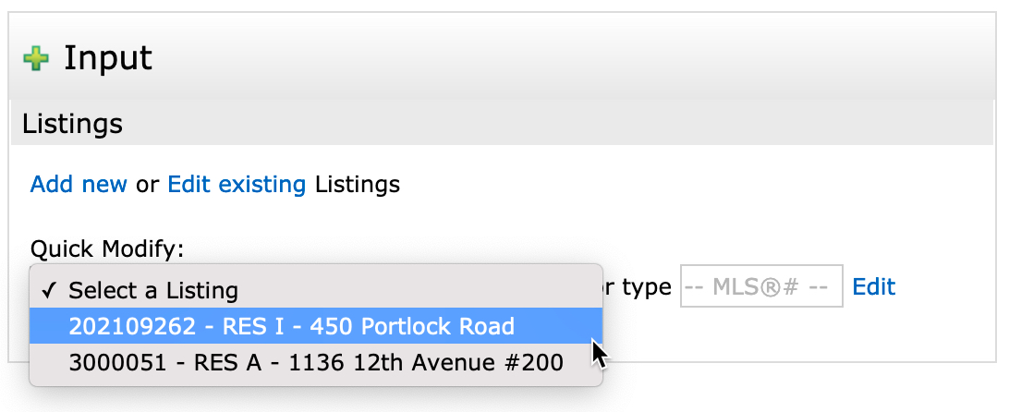Image resolution: width=1009 pixels, height=412 pixels.
Task: Click the Listings section header bar
Action: pos(499,123)
